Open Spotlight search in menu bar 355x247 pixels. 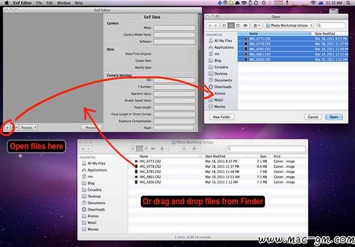pyautogui.click(x=348, y=3)
